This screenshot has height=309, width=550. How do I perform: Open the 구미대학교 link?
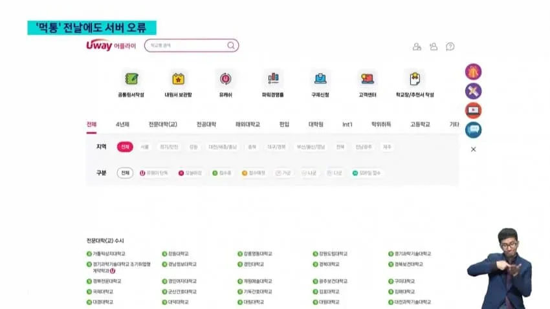click(404, 281)
